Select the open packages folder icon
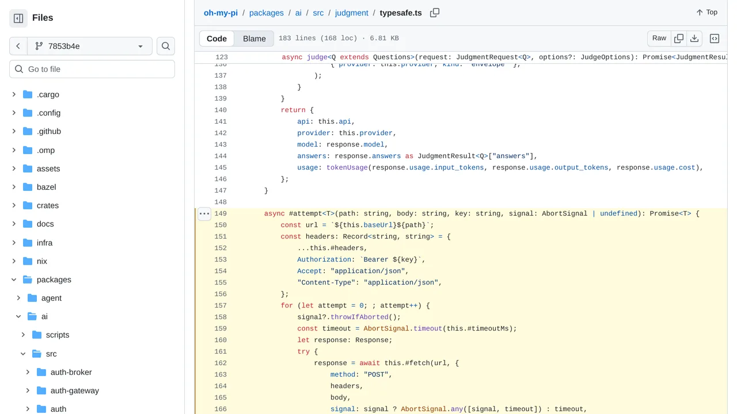This screenshot has height=414, width=737. pyautogui.click(x=28, y=279)
